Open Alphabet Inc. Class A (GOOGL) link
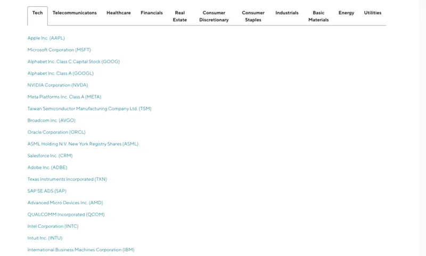Viewport: 426px width, 256px height. click(60, 73)
